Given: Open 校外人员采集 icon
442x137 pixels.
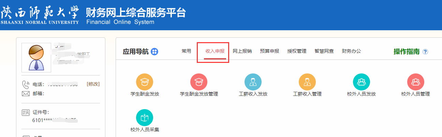Looking at the screenshot, I should (145, 118).
